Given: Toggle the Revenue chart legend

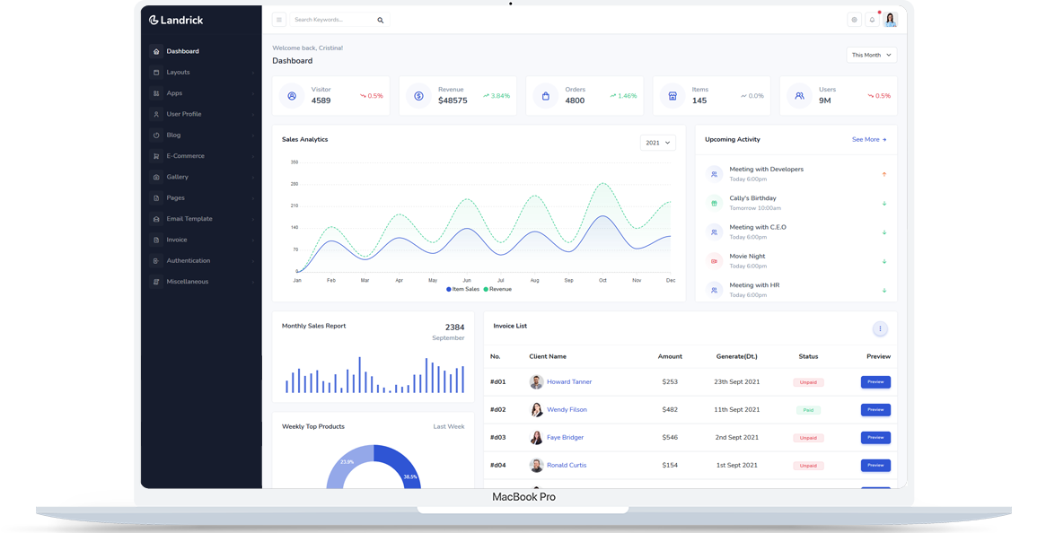Looking at the screenshot, I should click(x=498, y=289).
